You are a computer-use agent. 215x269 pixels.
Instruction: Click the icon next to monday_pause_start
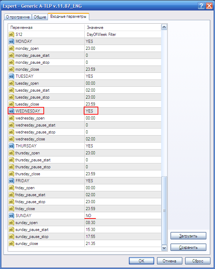pos(11,55)
